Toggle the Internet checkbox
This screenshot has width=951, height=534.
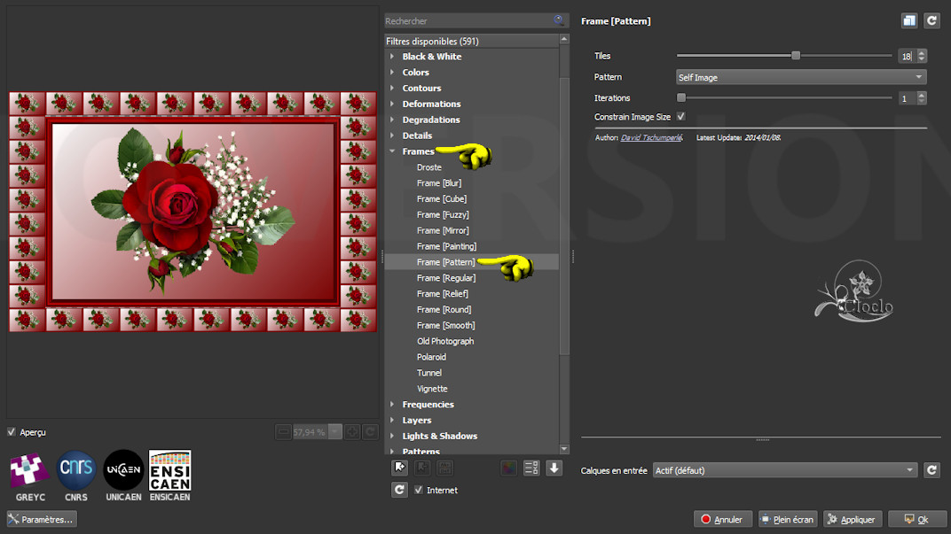tap(419, 490)
